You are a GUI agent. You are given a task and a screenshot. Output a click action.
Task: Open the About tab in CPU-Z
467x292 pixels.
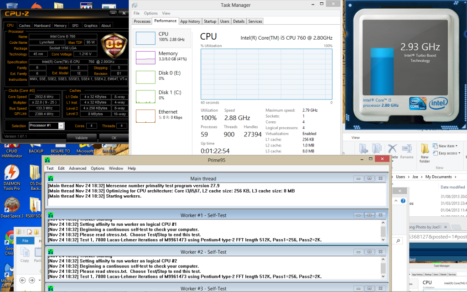point(106,26)
